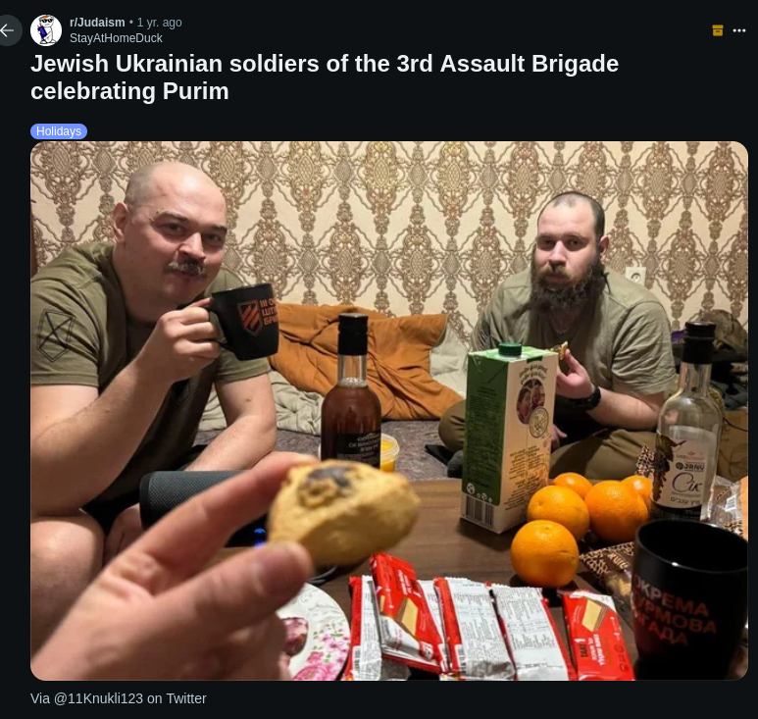This screenshot has height=719, width=758.
Task: Open StayAtHomeDuck's user profile
Action: click(116, 38)
